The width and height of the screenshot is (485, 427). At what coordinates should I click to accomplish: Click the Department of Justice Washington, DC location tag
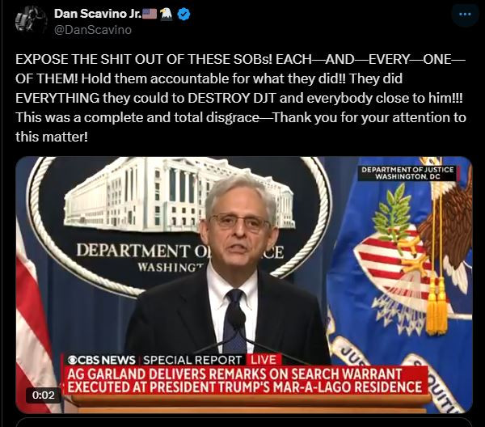coord(407,173)
